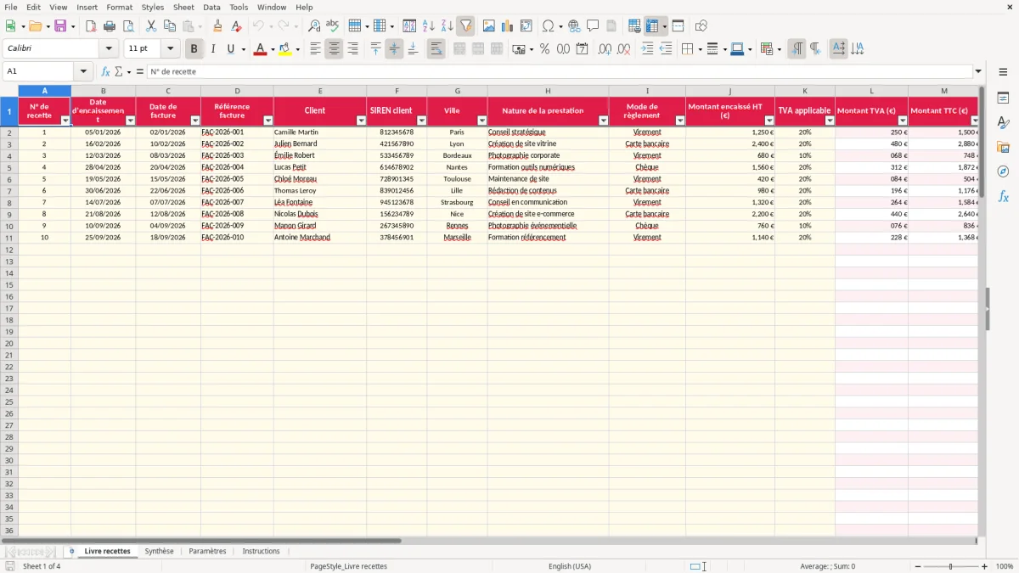Apply the red Font Color swatch
Screen dimensions: 1019x573
(x=260, y=49)
